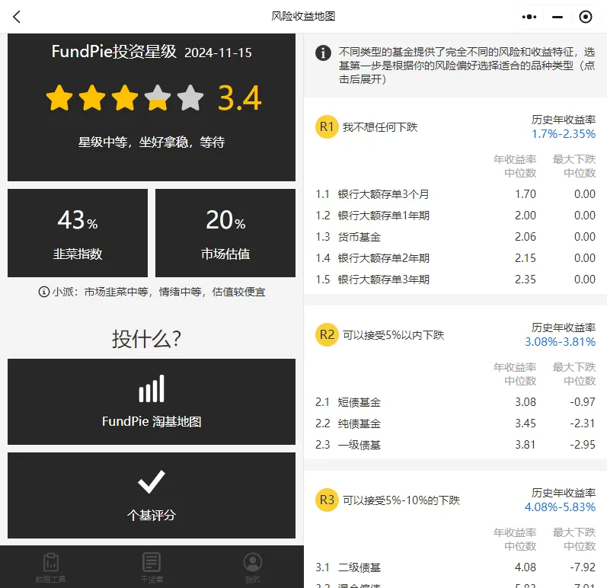Click the 3.08%-3.81% historical return link

pyautogui.click(x=560, y=342)
